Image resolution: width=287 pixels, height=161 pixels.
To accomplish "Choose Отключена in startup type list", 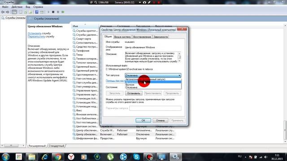I will pos(153,88).
